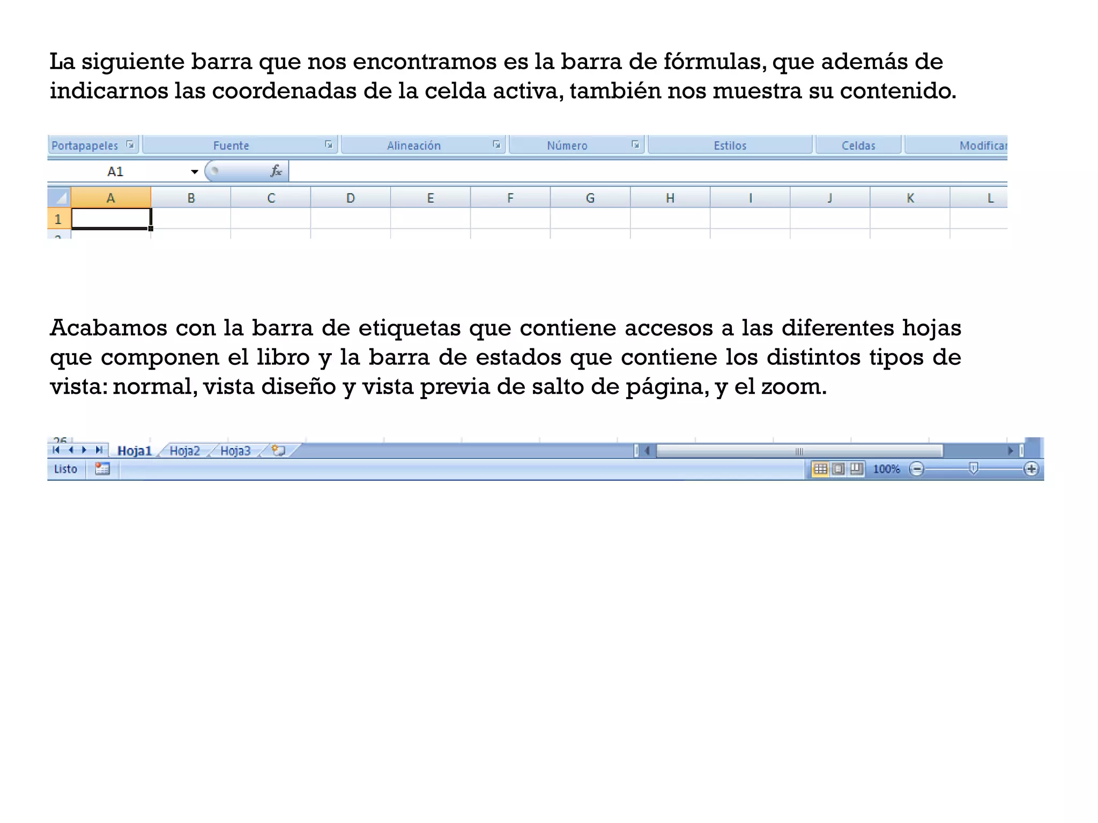Click the 100% zoom level button
This screenshot has height=823, width=1098.
[x=886, y=469]
